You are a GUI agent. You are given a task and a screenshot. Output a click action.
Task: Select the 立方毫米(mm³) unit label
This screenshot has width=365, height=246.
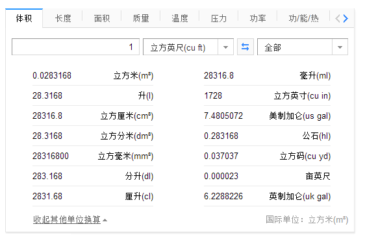[x=126, y=156]
